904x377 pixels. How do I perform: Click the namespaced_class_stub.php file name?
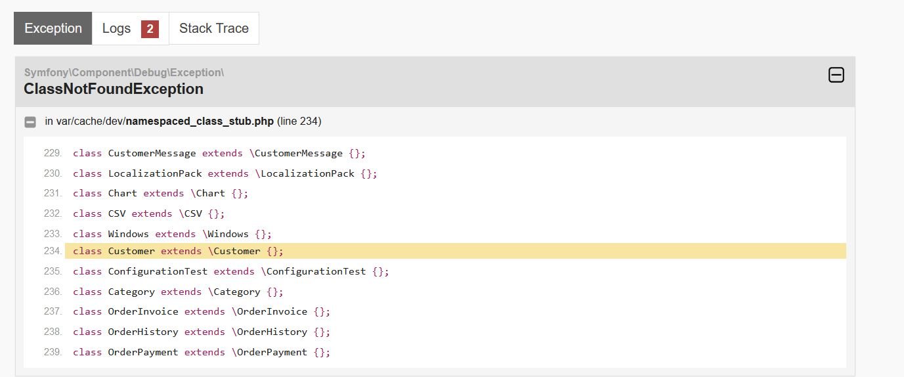pyautogui.click(x=200, y=122)
